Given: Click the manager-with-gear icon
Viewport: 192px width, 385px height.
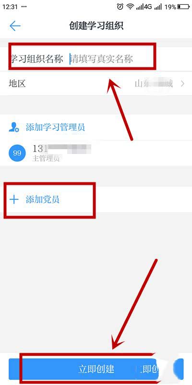Looking at the screenshot, I should point(14,127).
